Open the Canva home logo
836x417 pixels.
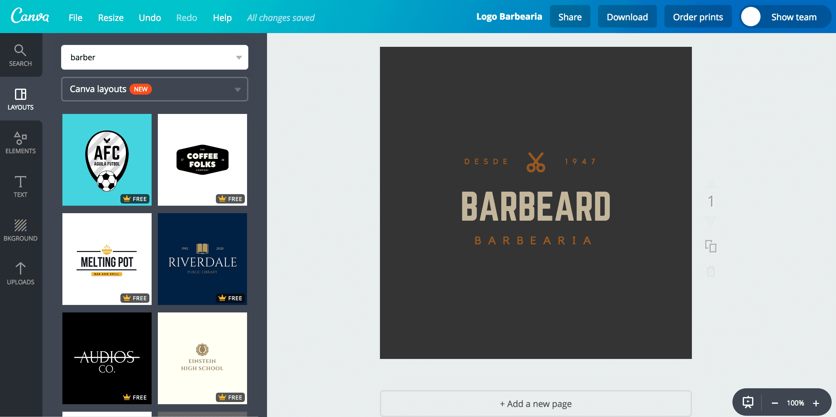(x=30, y=16)
